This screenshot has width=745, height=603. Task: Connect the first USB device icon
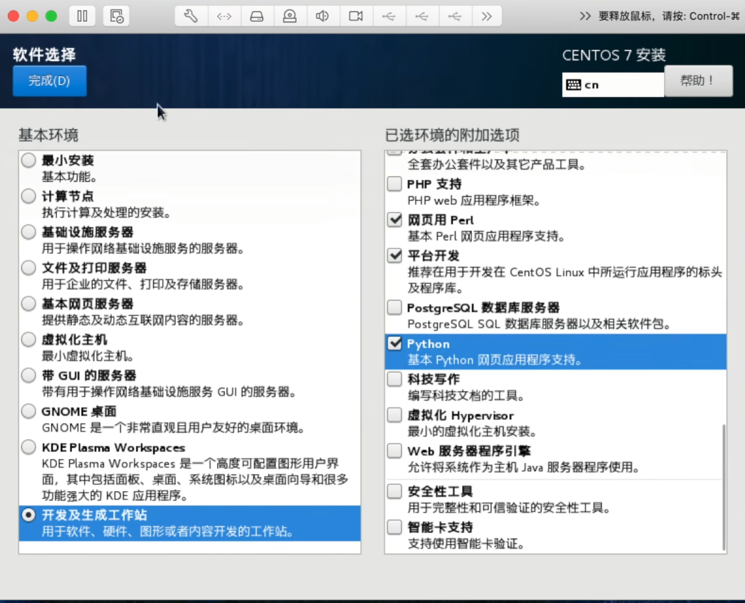point(389,16)
